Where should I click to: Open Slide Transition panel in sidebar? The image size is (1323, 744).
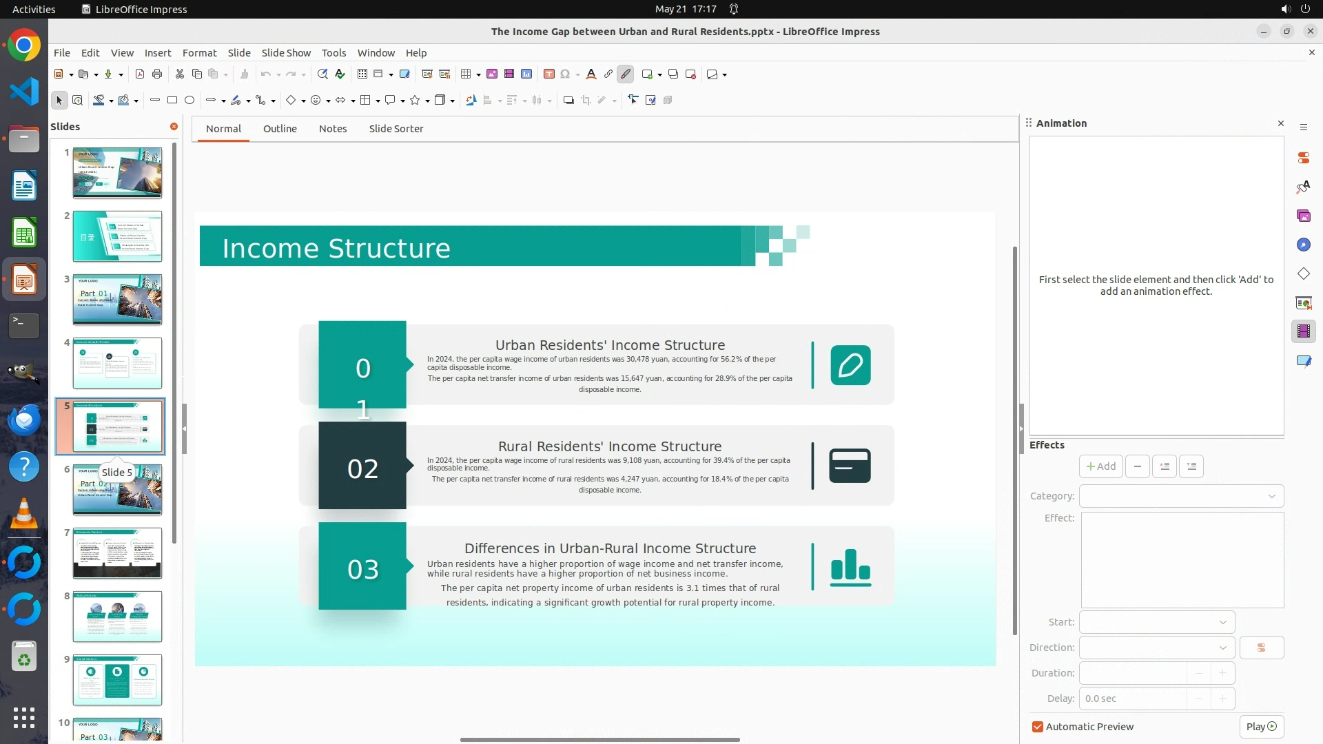1303,303
